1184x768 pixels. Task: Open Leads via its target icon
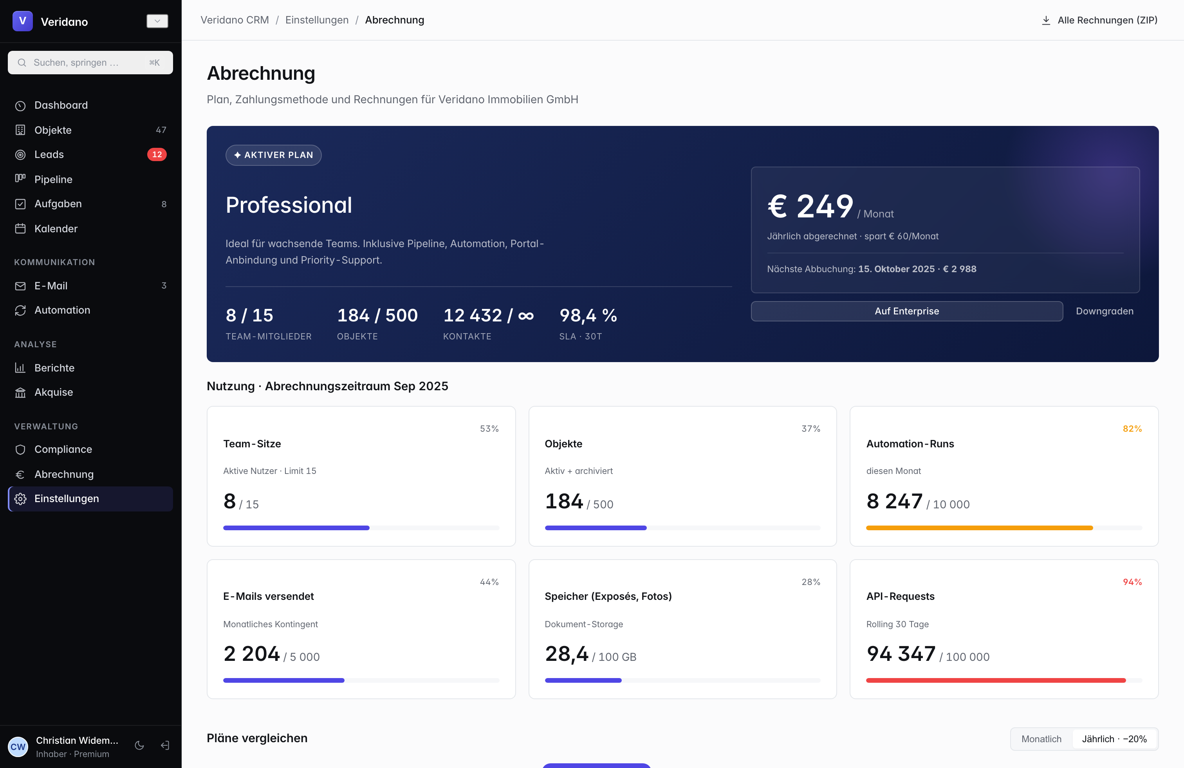tap(20, 154)
